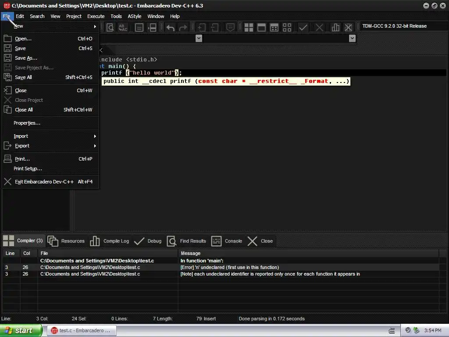This screenshot has height=337, width=449.
Task: Switch to the Find Results tab
Action: [186, 241]
